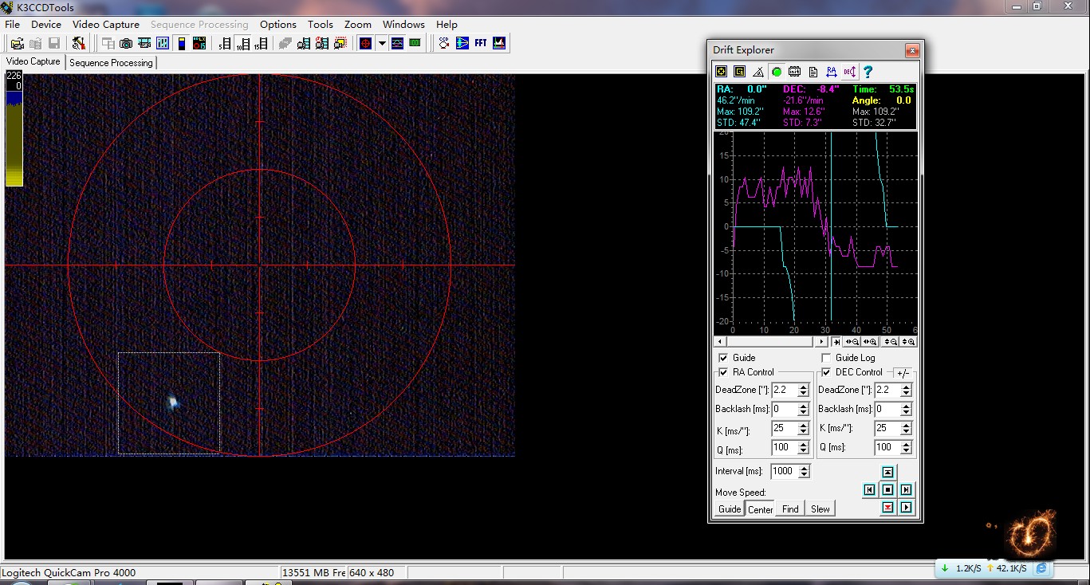Open the Video Capture menu
The image size is (1090, 585).
point(106,25)
